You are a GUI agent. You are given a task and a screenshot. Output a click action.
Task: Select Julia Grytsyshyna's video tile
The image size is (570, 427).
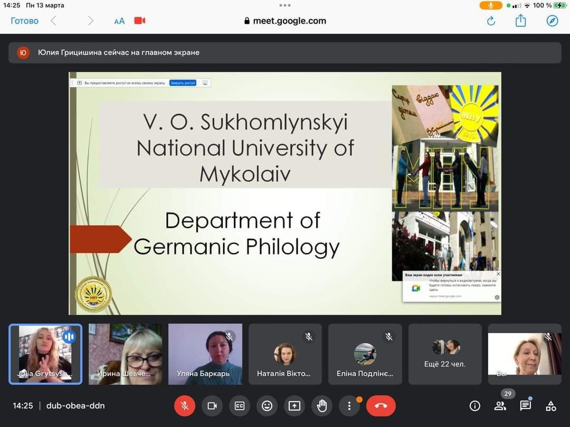[x=45, y=354]
